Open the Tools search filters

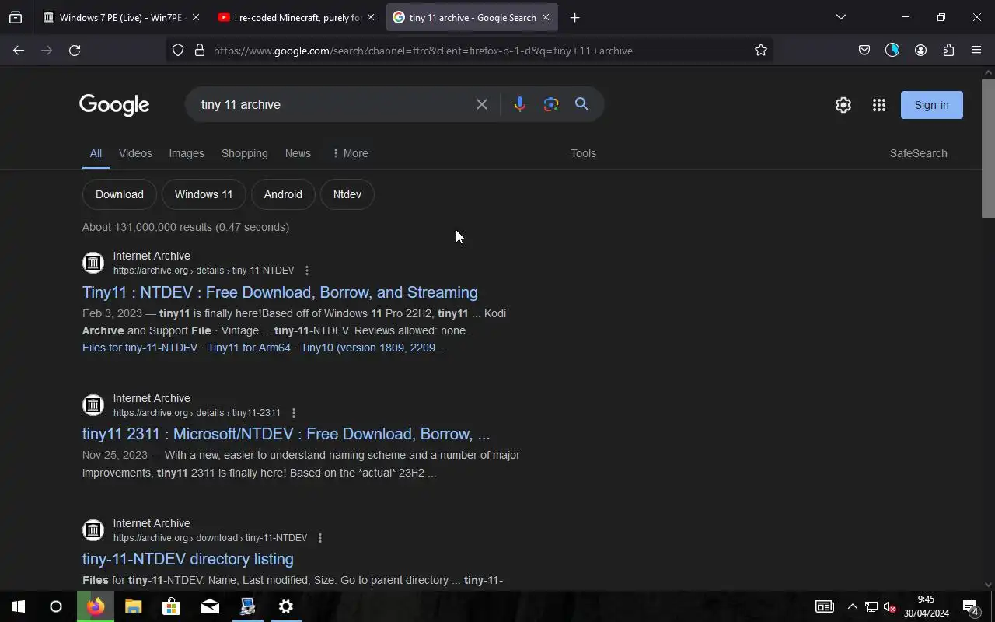point(583,153)
